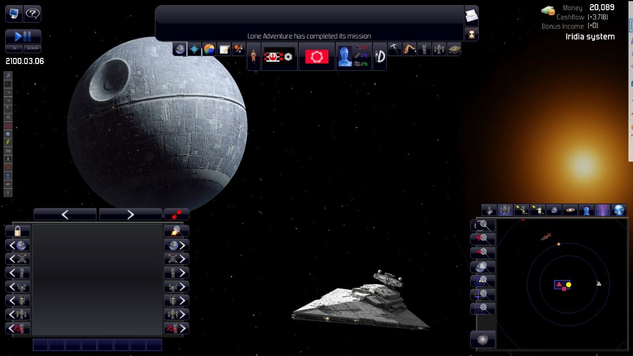Image resolution: width=633 pixels, height=356 pixels.
Task: Click the red empire flag emblem
Action: click(x=317, y=57)
